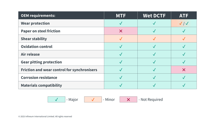Click the Wet DCTF Air release checkmark
The image size is (215, 121).
pos(154,54)
